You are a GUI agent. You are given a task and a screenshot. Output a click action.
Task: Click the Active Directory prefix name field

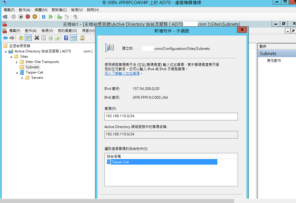[171, 134]
